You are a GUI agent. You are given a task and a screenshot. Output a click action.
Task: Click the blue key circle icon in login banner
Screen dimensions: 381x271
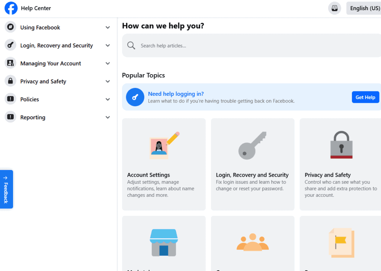pos(135,97)
